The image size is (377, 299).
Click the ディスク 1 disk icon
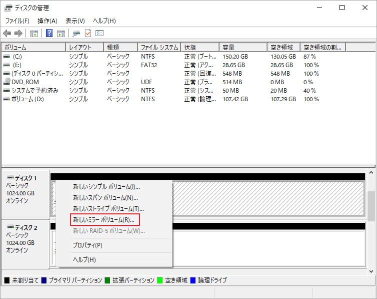[10, 178]
